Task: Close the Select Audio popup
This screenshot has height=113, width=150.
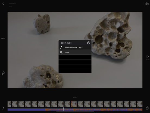Action: point(89,43)
